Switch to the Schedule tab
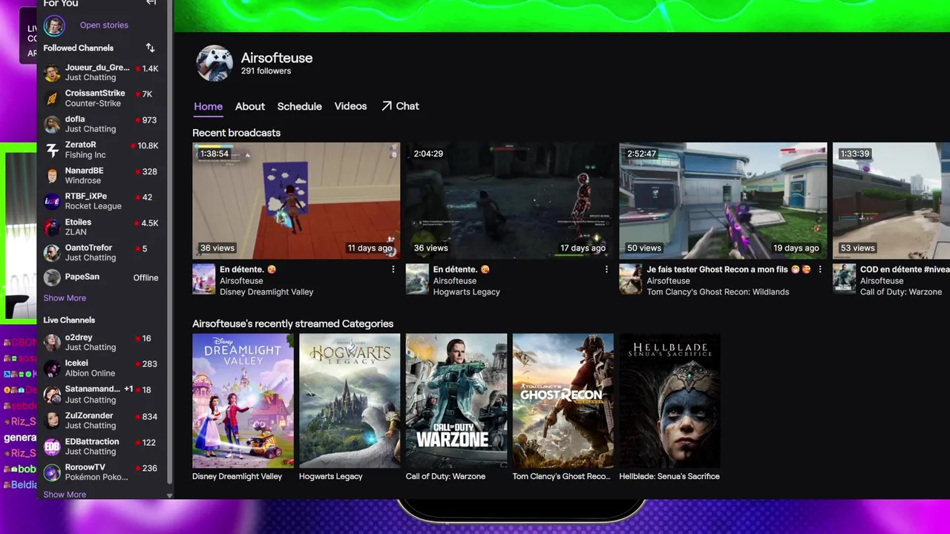The width and height of the screenshot is (950, 534). tap(299, 107)
